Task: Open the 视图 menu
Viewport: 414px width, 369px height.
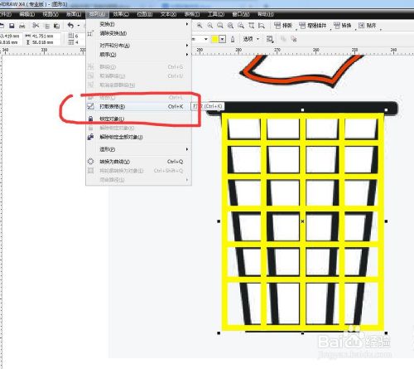Action: tap(51, 14)
